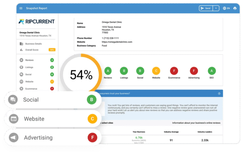Click the Send button
Image resolution: width=244 pixels, height=152 pixels.
click(x=206, y=8)
